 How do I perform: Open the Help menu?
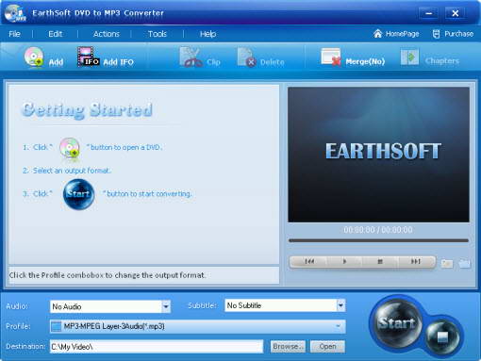(x=207, y=34)
